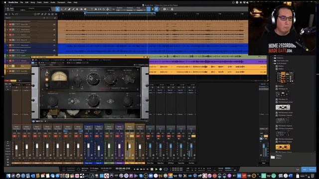Image resolution: width=319 pixels, height=179 pixels.
Task: Open the Song menu
Action: click(x=32, y=2)
